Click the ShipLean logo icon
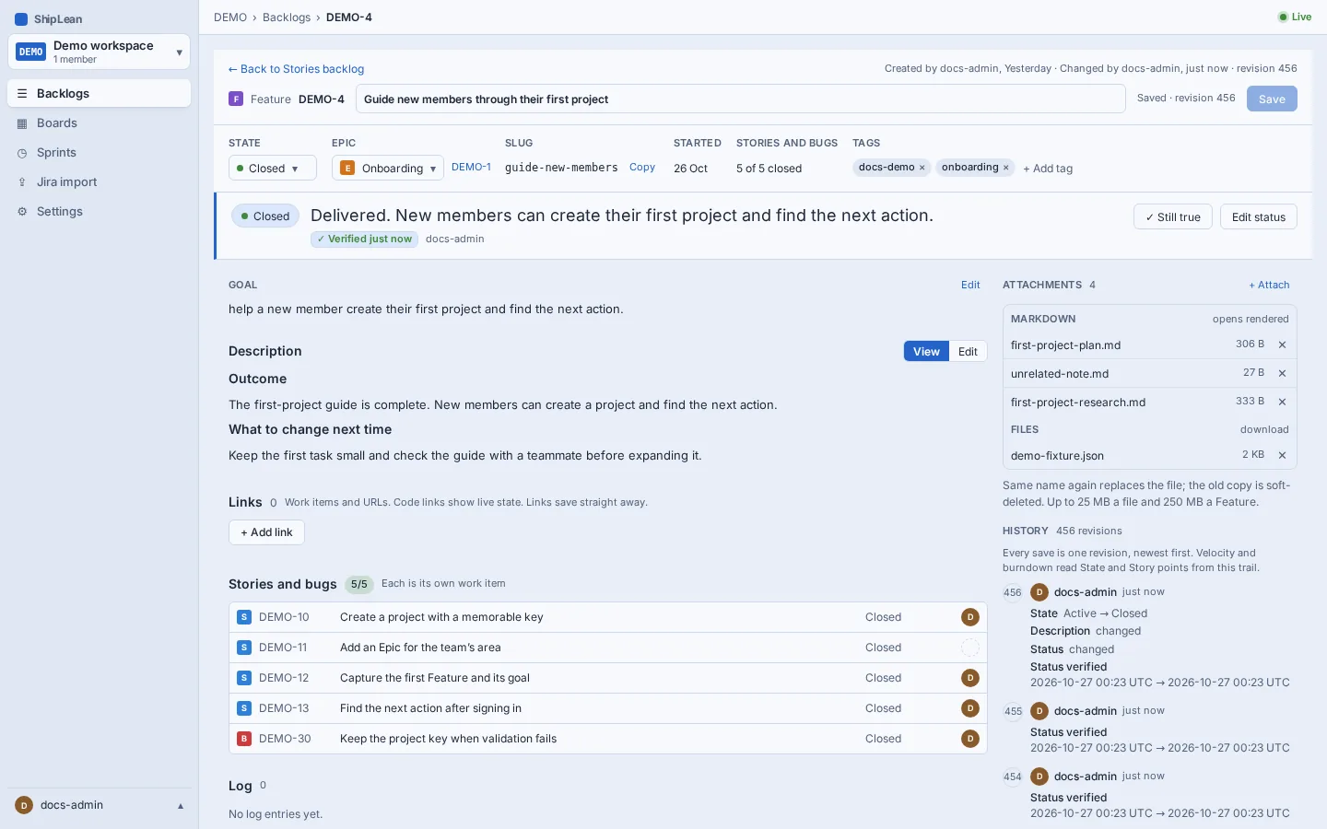 point(21,19)
